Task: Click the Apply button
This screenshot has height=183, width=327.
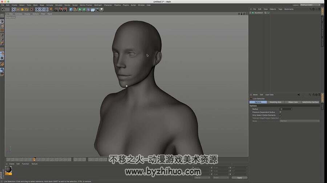Action: point(239,178)
